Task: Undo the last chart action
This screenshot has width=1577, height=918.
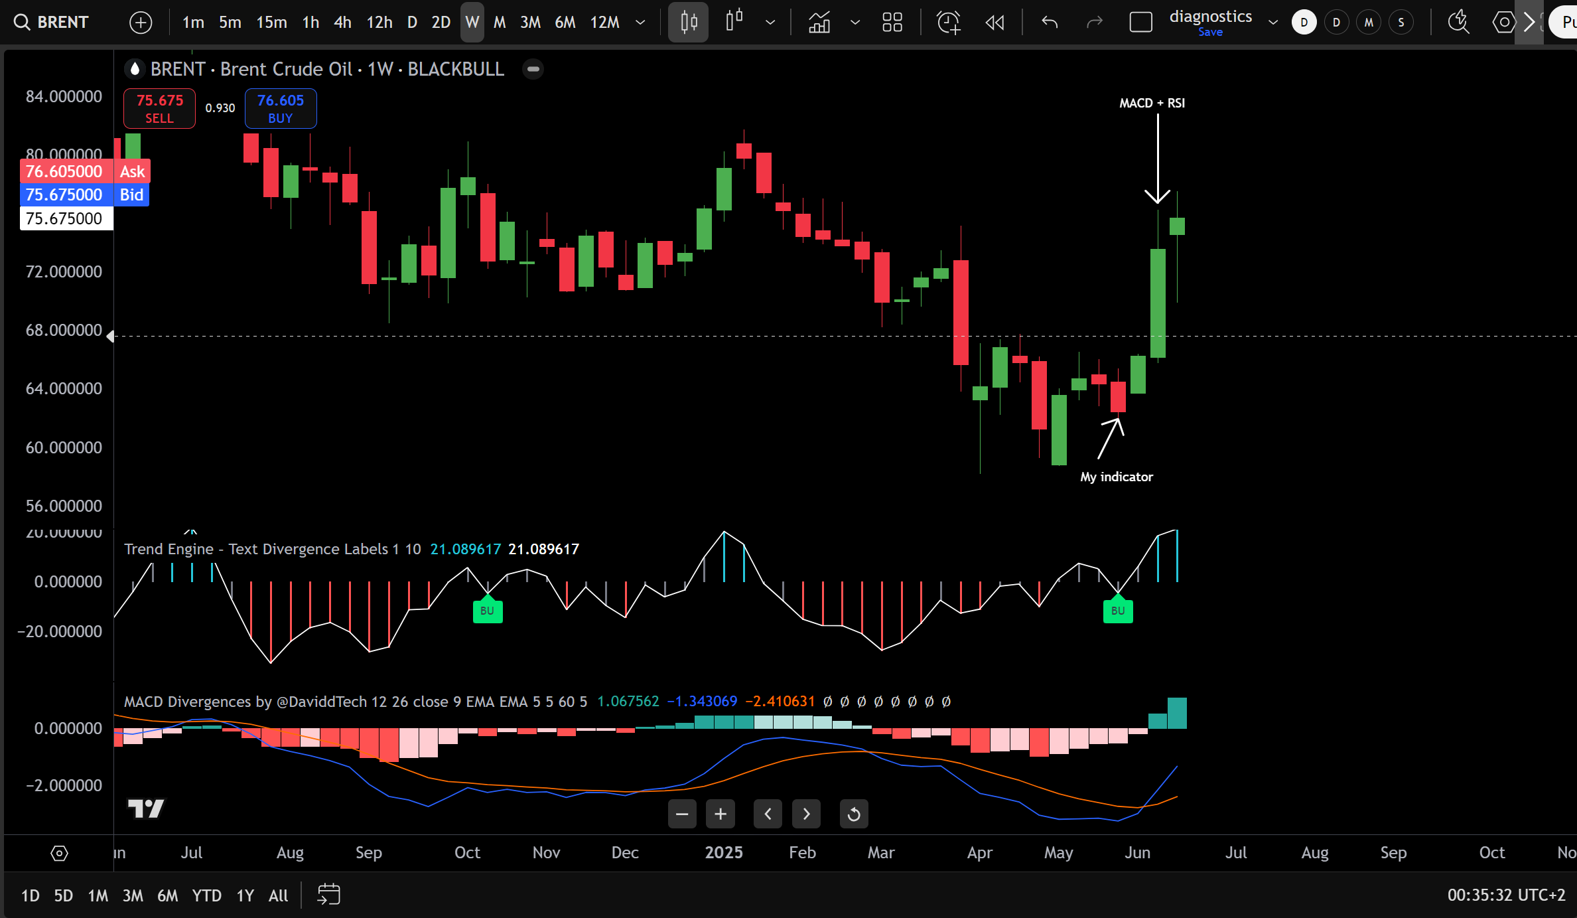Action: (1050, 23)
